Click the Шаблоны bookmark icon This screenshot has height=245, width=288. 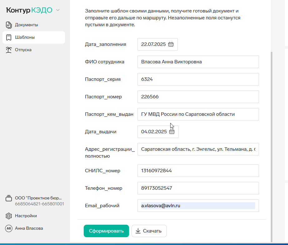pyautogui.click(x=9, y=37)
